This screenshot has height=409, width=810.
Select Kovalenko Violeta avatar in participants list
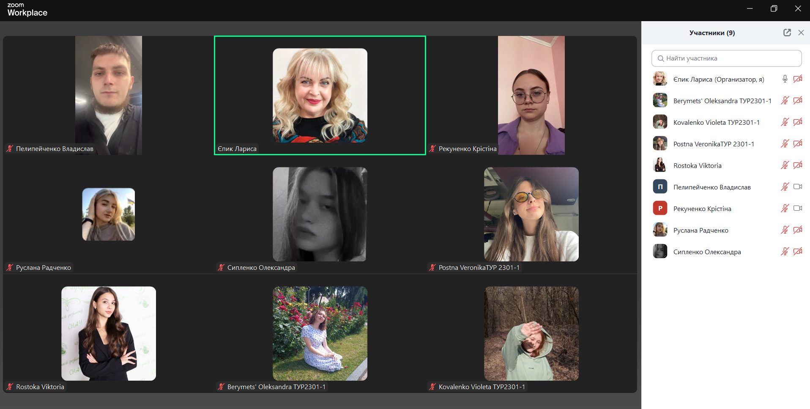click(660, 122)
